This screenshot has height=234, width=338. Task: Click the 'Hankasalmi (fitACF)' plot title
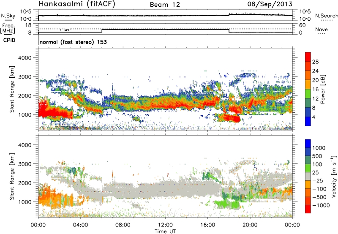click(77, 4)
